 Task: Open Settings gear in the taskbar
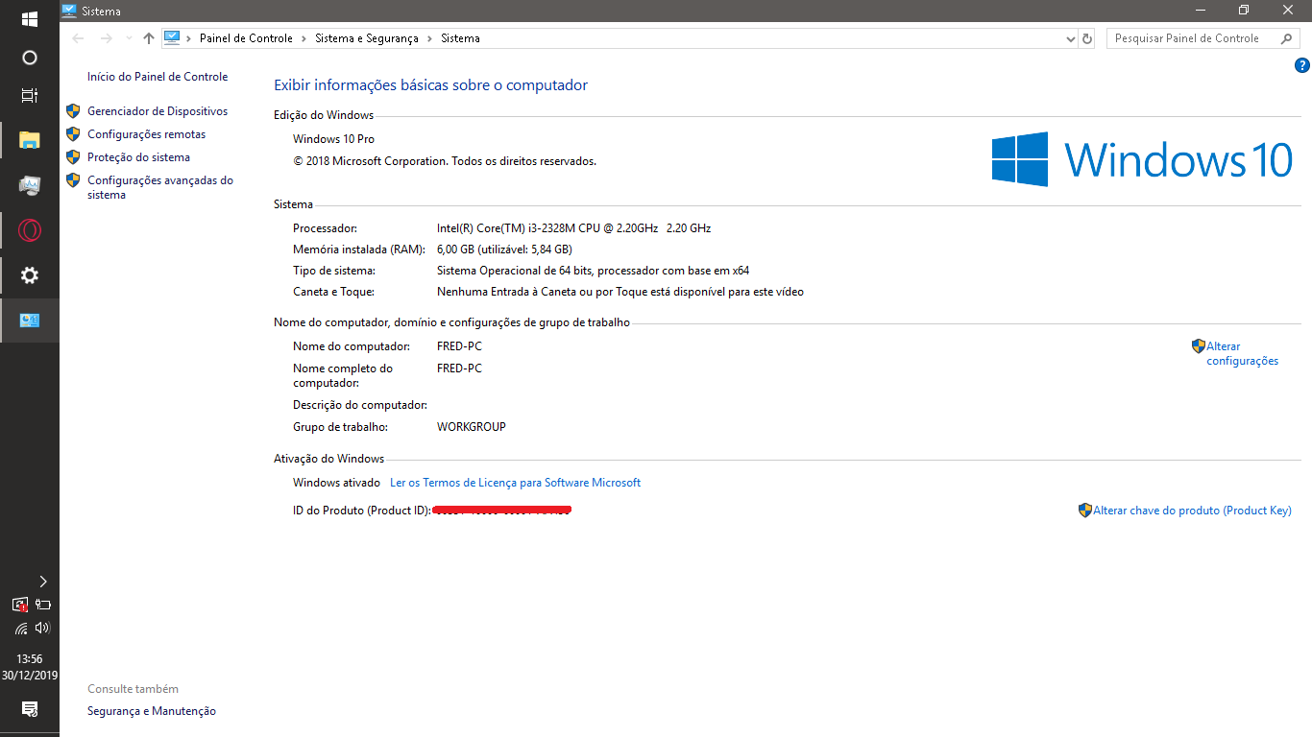tap(29, 275)
